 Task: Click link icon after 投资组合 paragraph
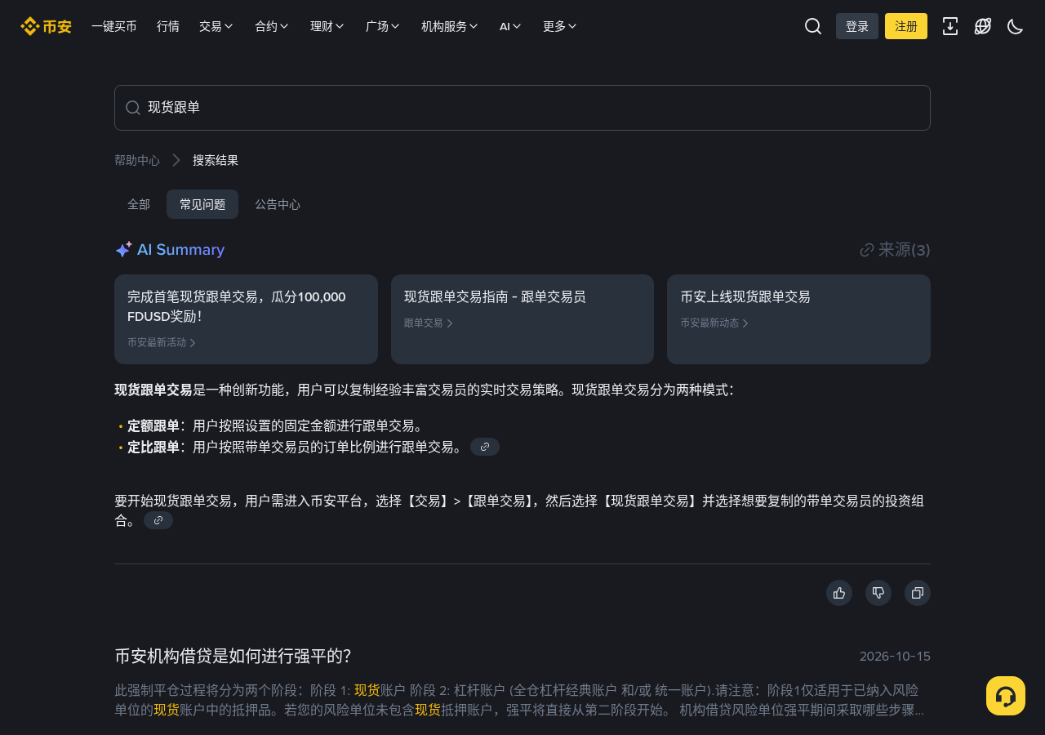pyautogui.click(x=158, y=520)
